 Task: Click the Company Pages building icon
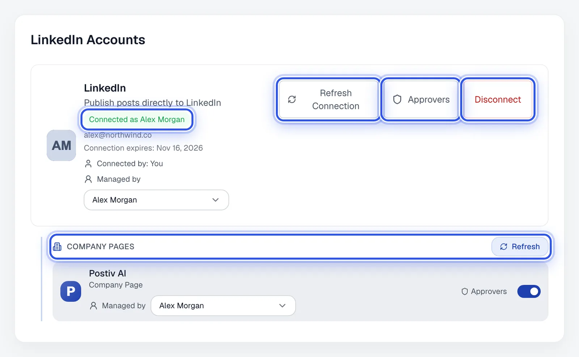57,247
